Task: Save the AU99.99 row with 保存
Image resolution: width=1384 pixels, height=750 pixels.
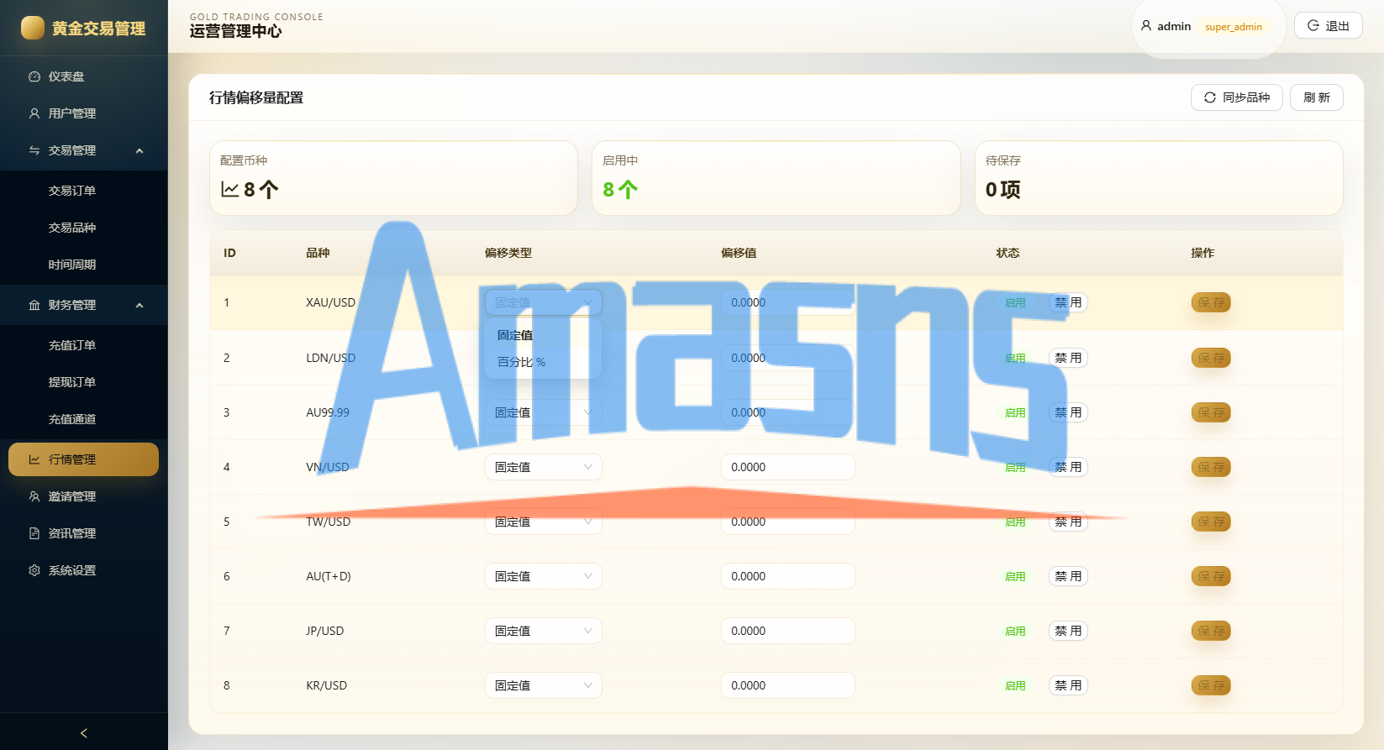Action: (x=1211, y=412)
